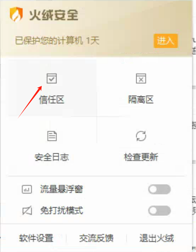
Task: Enable the 流量悬浮窗 toggle switch
Action: (160, 189)
